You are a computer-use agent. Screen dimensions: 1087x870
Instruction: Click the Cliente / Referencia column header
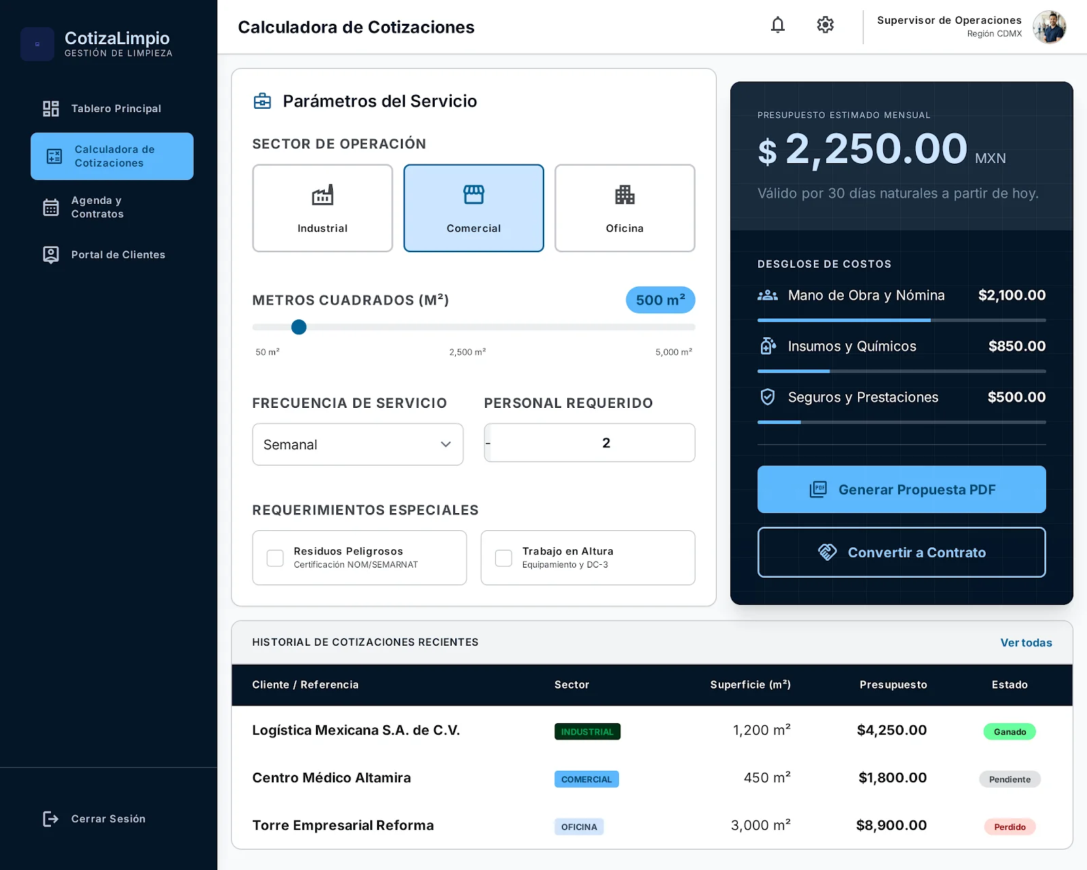(x=305, y=684)
